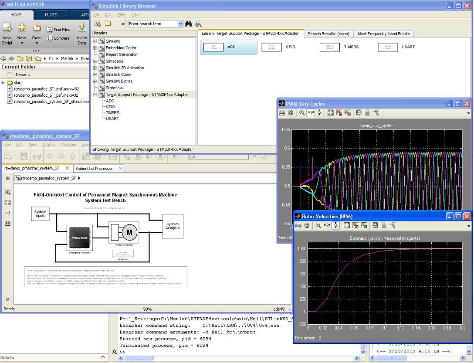Print the PWM Duty Cycles scope
The width and height of the screenshot is (474, 363).
tap(282, 113)
